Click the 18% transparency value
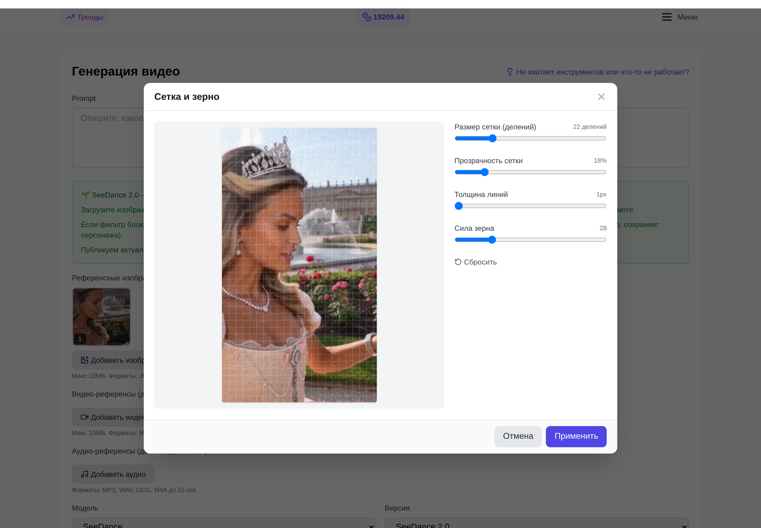The height and width of the screenshot is (528, 761). 600,160
